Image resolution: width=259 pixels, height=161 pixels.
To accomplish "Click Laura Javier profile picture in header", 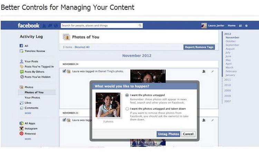I will [x=204, y=26].
